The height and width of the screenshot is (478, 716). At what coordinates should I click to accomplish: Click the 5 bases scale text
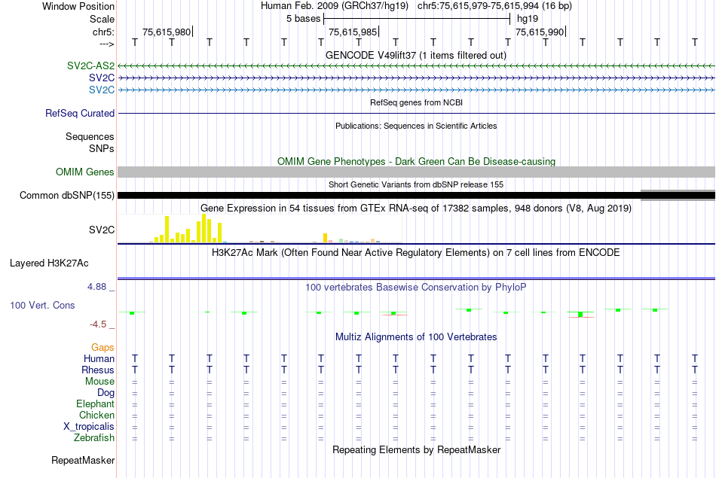[303, 19]
